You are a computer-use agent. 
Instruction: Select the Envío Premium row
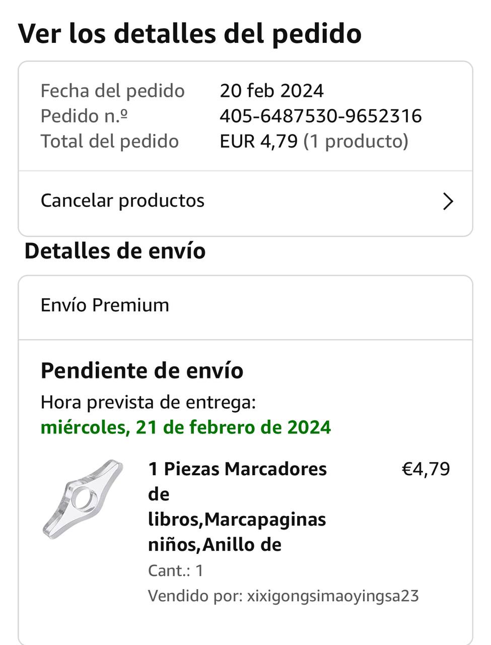(x=105, y=305)
